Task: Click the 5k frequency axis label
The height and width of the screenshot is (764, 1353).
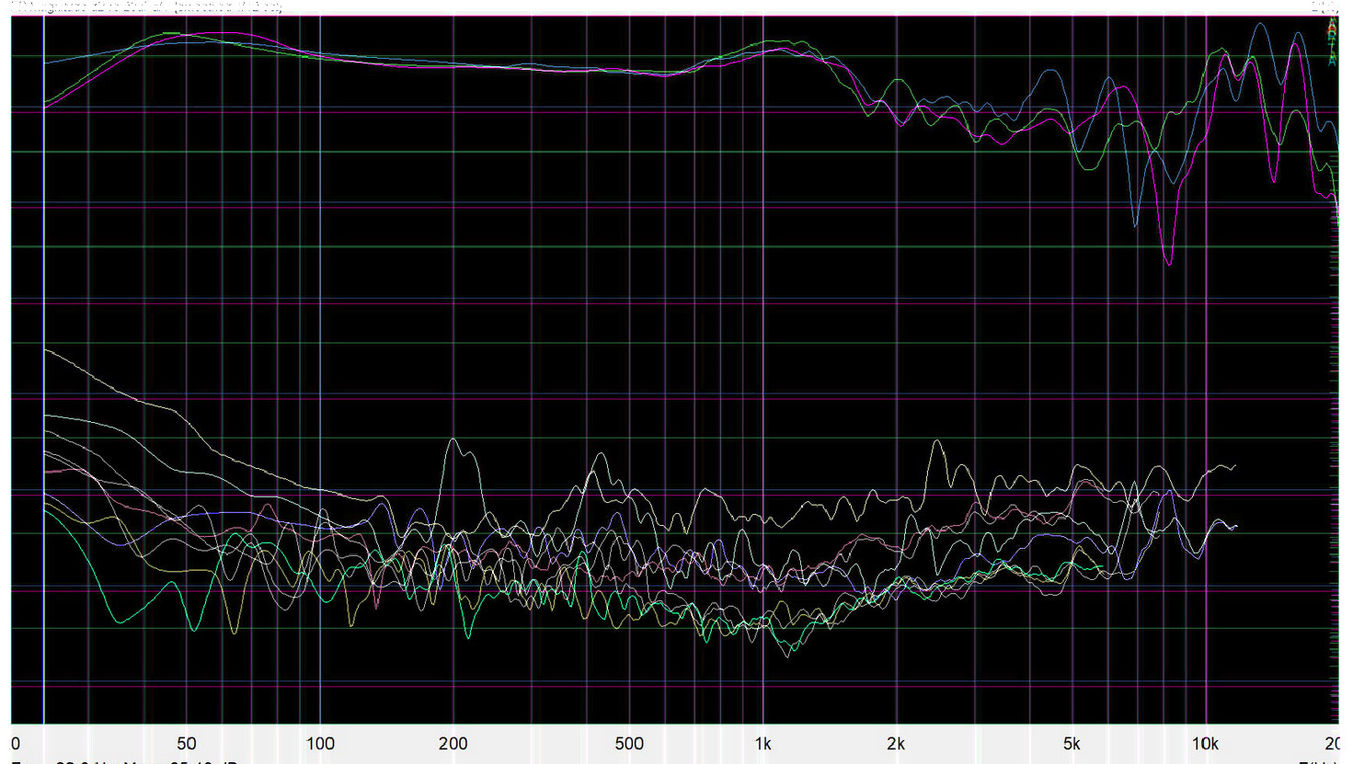Action: point(1072,744)
